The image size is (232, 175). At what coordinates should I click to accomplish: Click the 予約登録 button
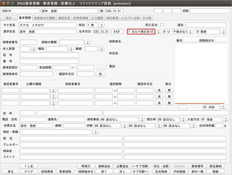[x=179, y=172]
